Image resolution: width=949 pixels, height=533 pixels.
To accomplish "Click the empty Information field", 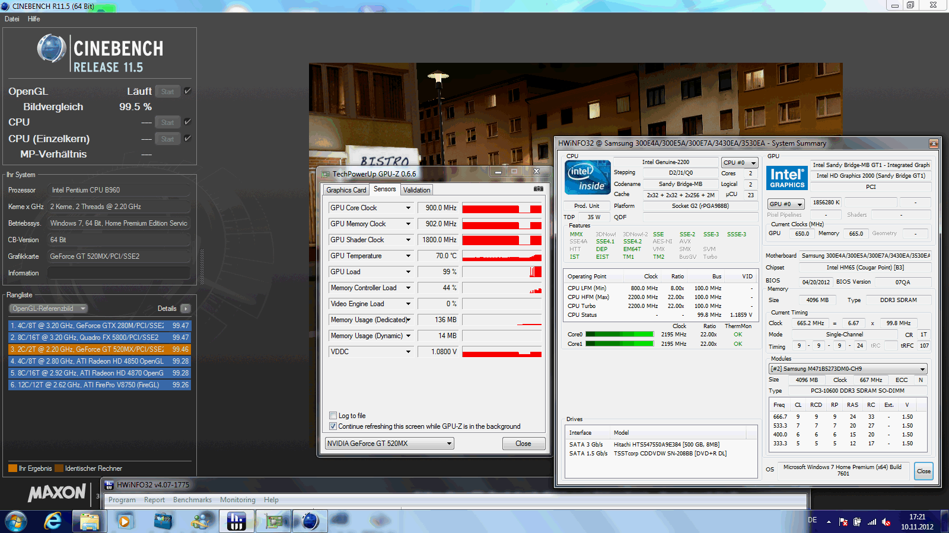I will pyautogui.click(x=119, y=273).
